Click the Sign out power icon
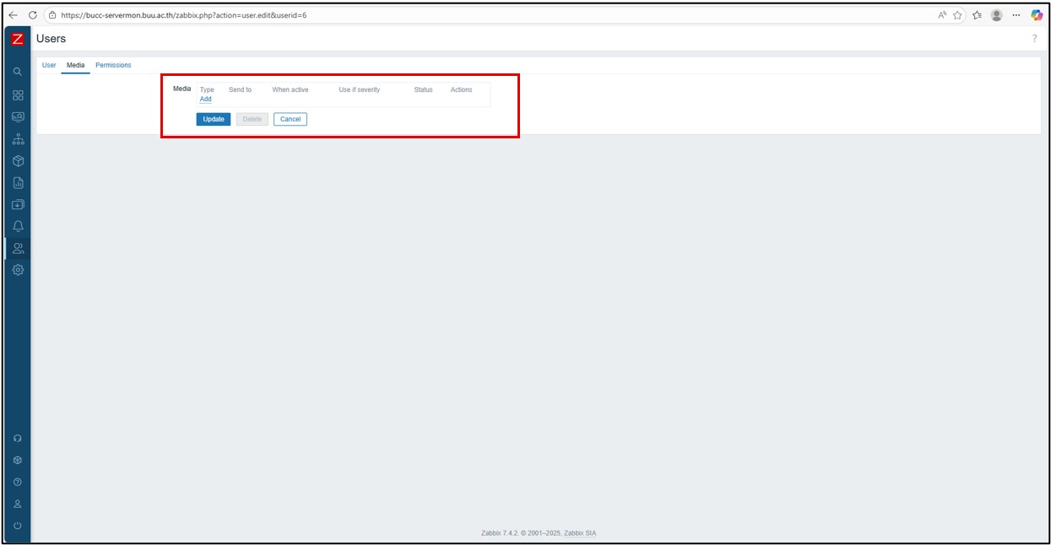This screenshot has width=1051, height=545. [x=18, y=526]
